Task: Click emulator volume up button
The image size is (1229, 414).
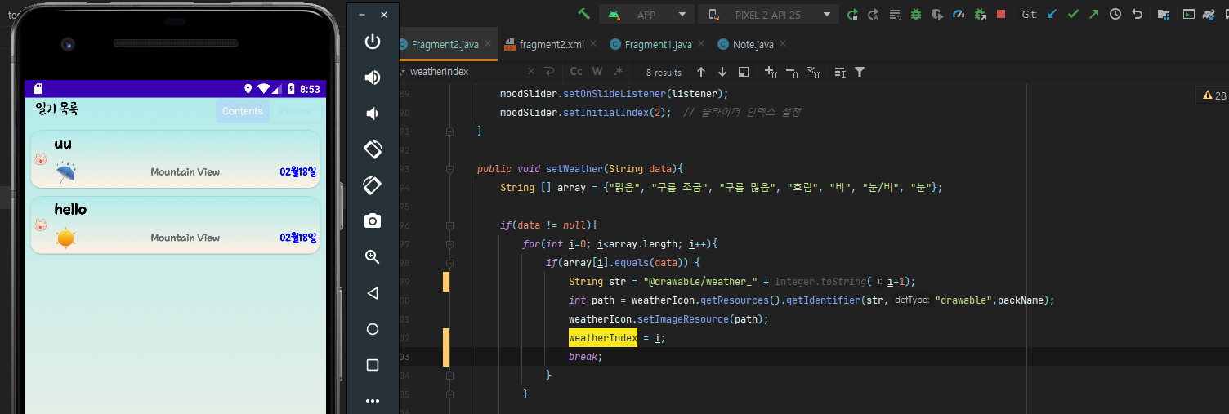Action: [373, 78]
